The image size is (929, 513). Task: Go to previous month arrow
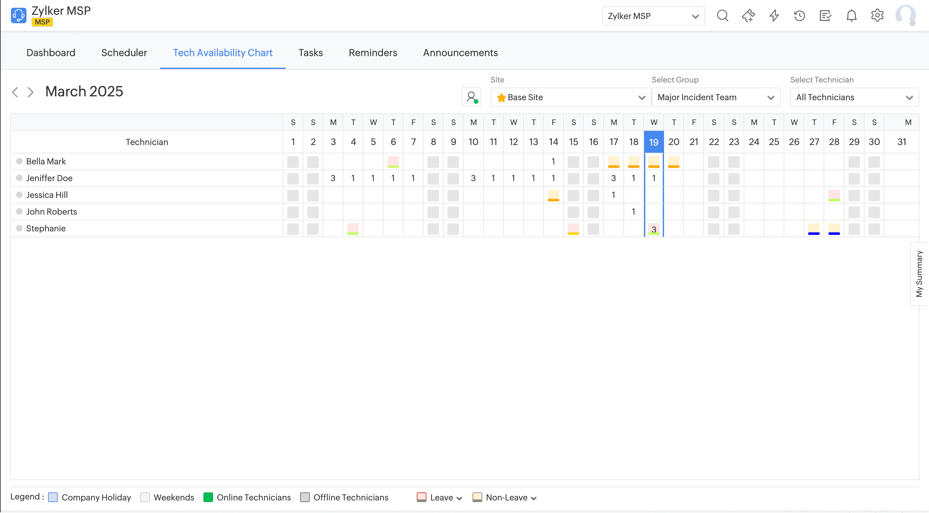point(15,92)
